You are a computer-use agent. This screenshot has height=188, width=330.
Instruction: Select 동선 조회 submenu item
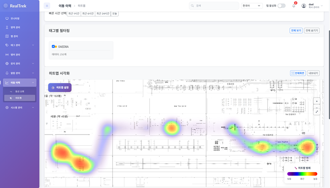19,91
